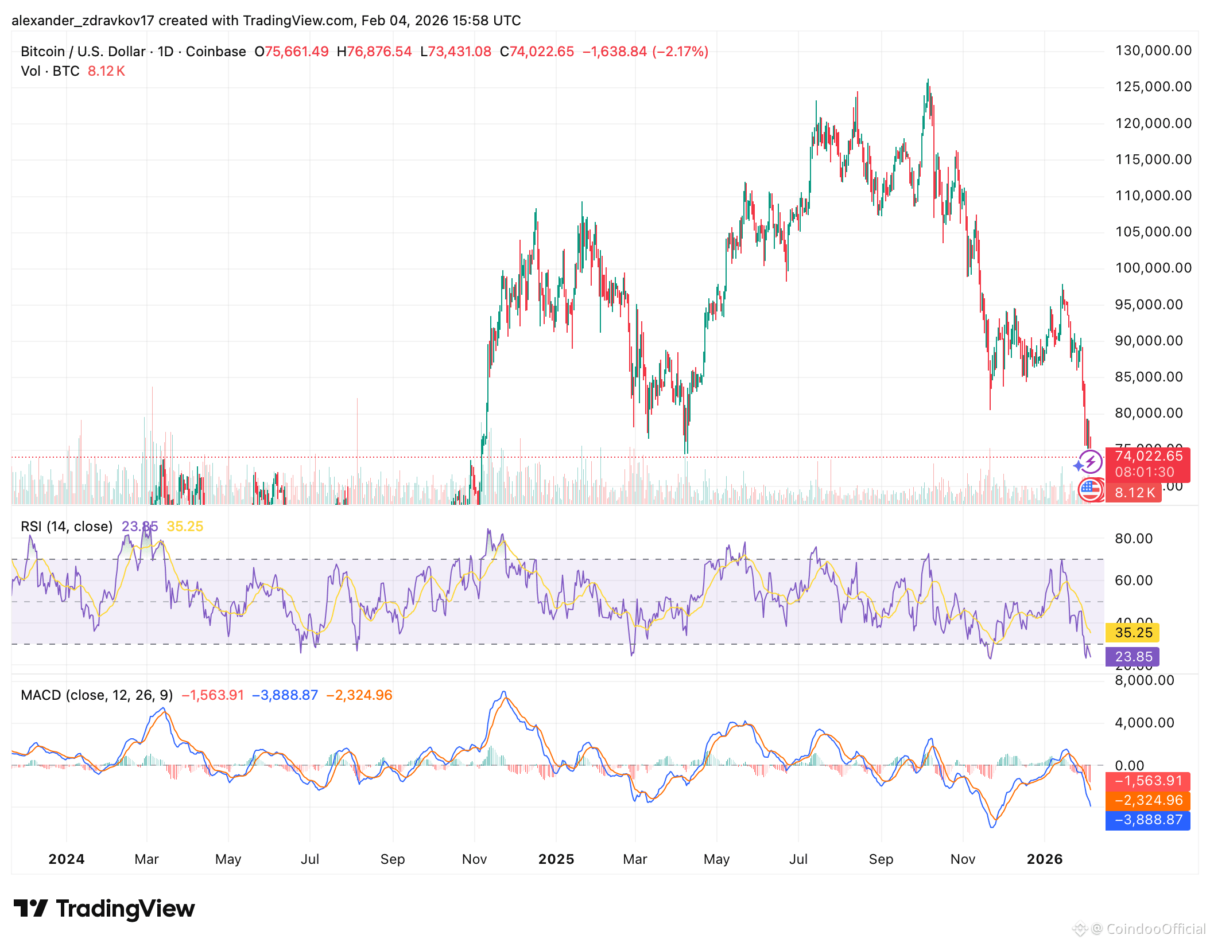This screenshot has width=1210, height=943.
Task: Click the MACD (close, 12, 26, 9) legend
Action: tap(96, 695)
